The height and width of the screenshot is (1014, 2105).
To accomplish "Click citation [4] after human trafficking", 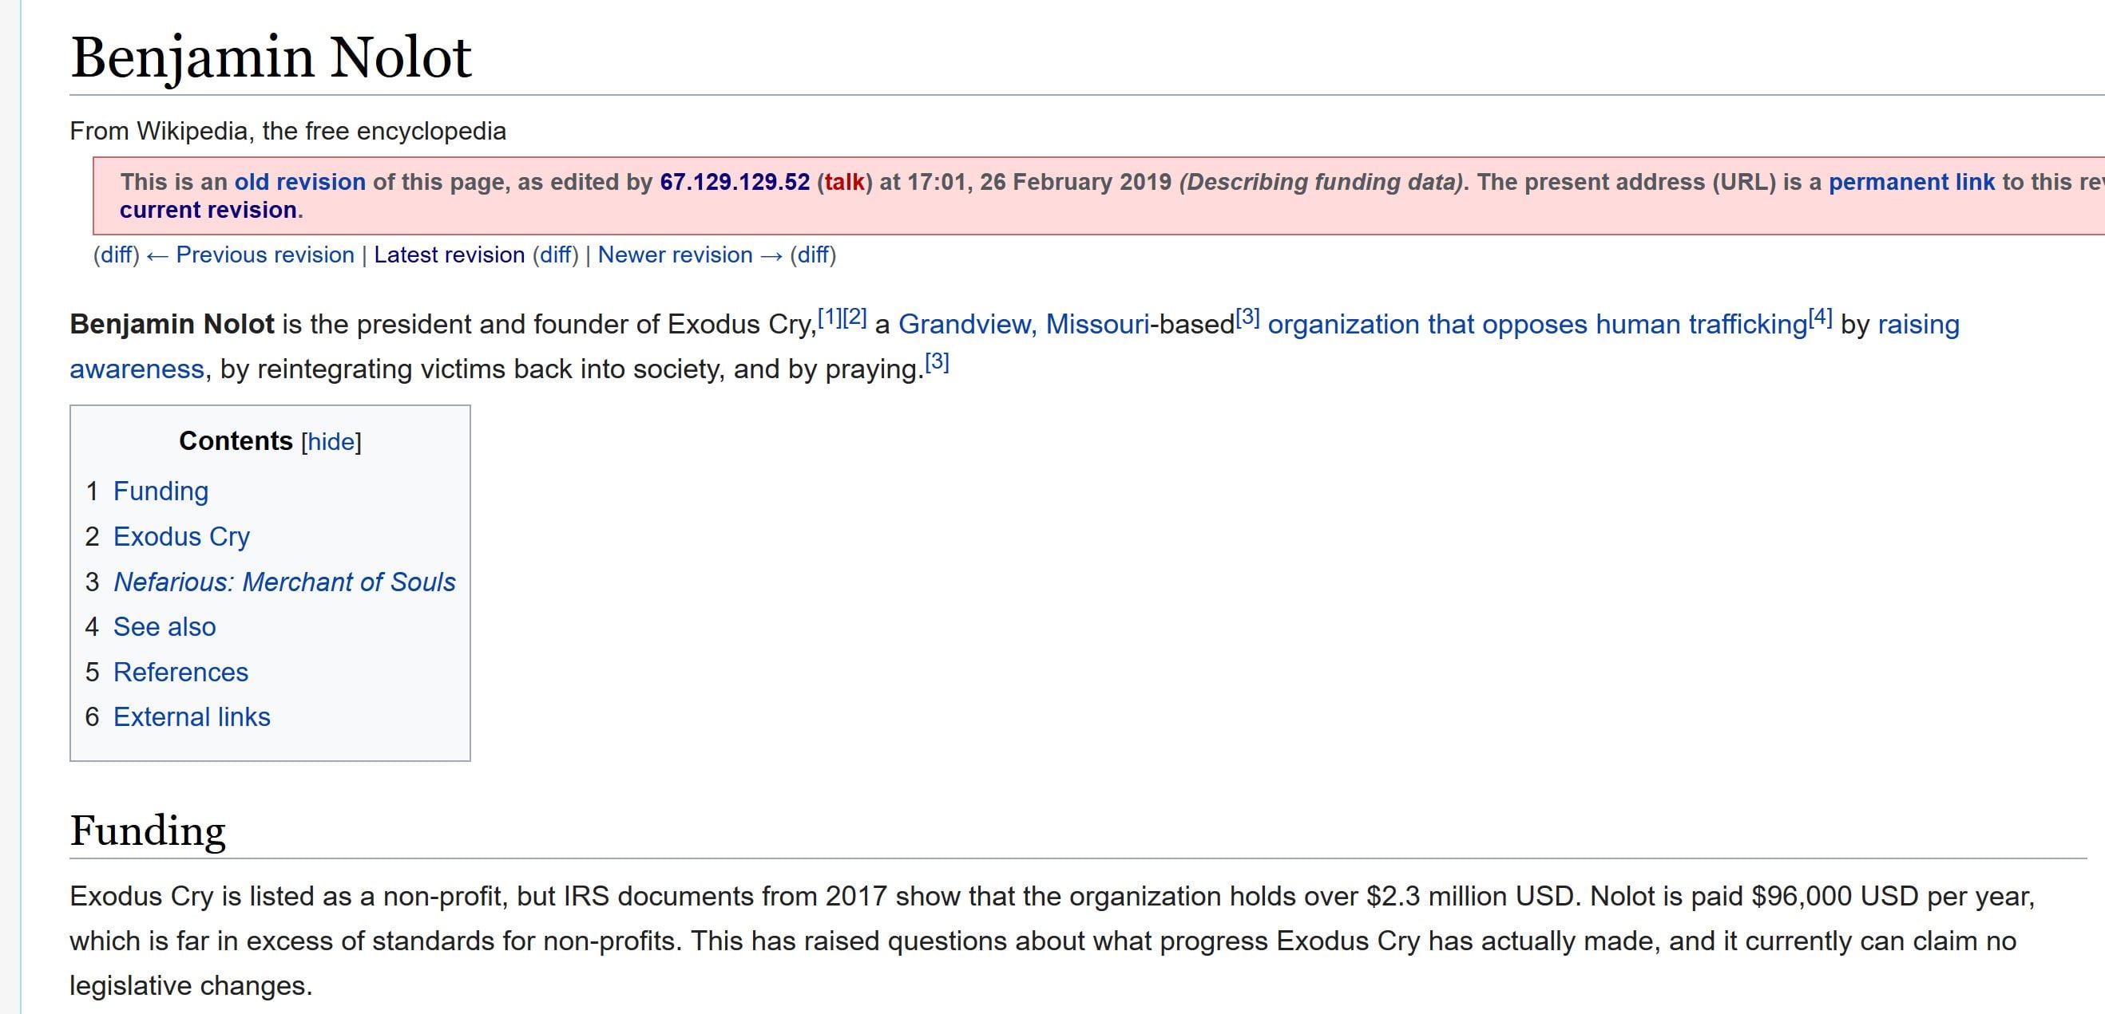I will pyautogui.click(x=1820, y=317).
